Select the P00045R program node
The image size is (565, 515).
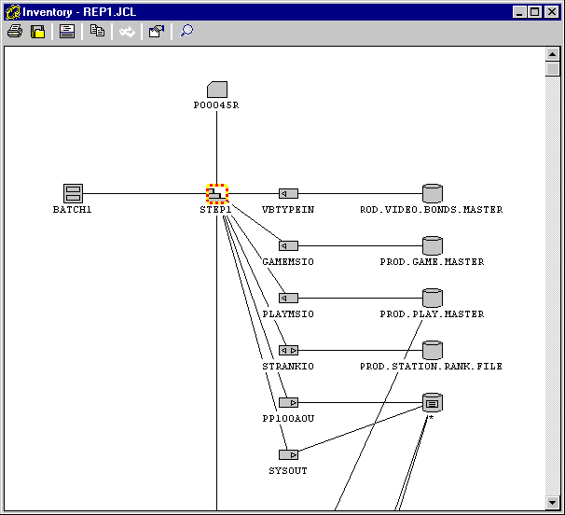point(216,90)
